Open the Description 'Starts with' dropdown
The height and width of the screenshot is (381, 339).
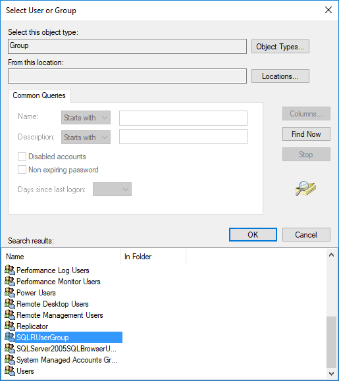[x=86, y=138]
